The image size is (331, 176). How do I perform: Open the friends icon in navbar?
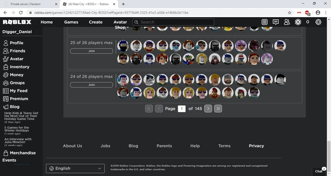(x=287, y=22)
